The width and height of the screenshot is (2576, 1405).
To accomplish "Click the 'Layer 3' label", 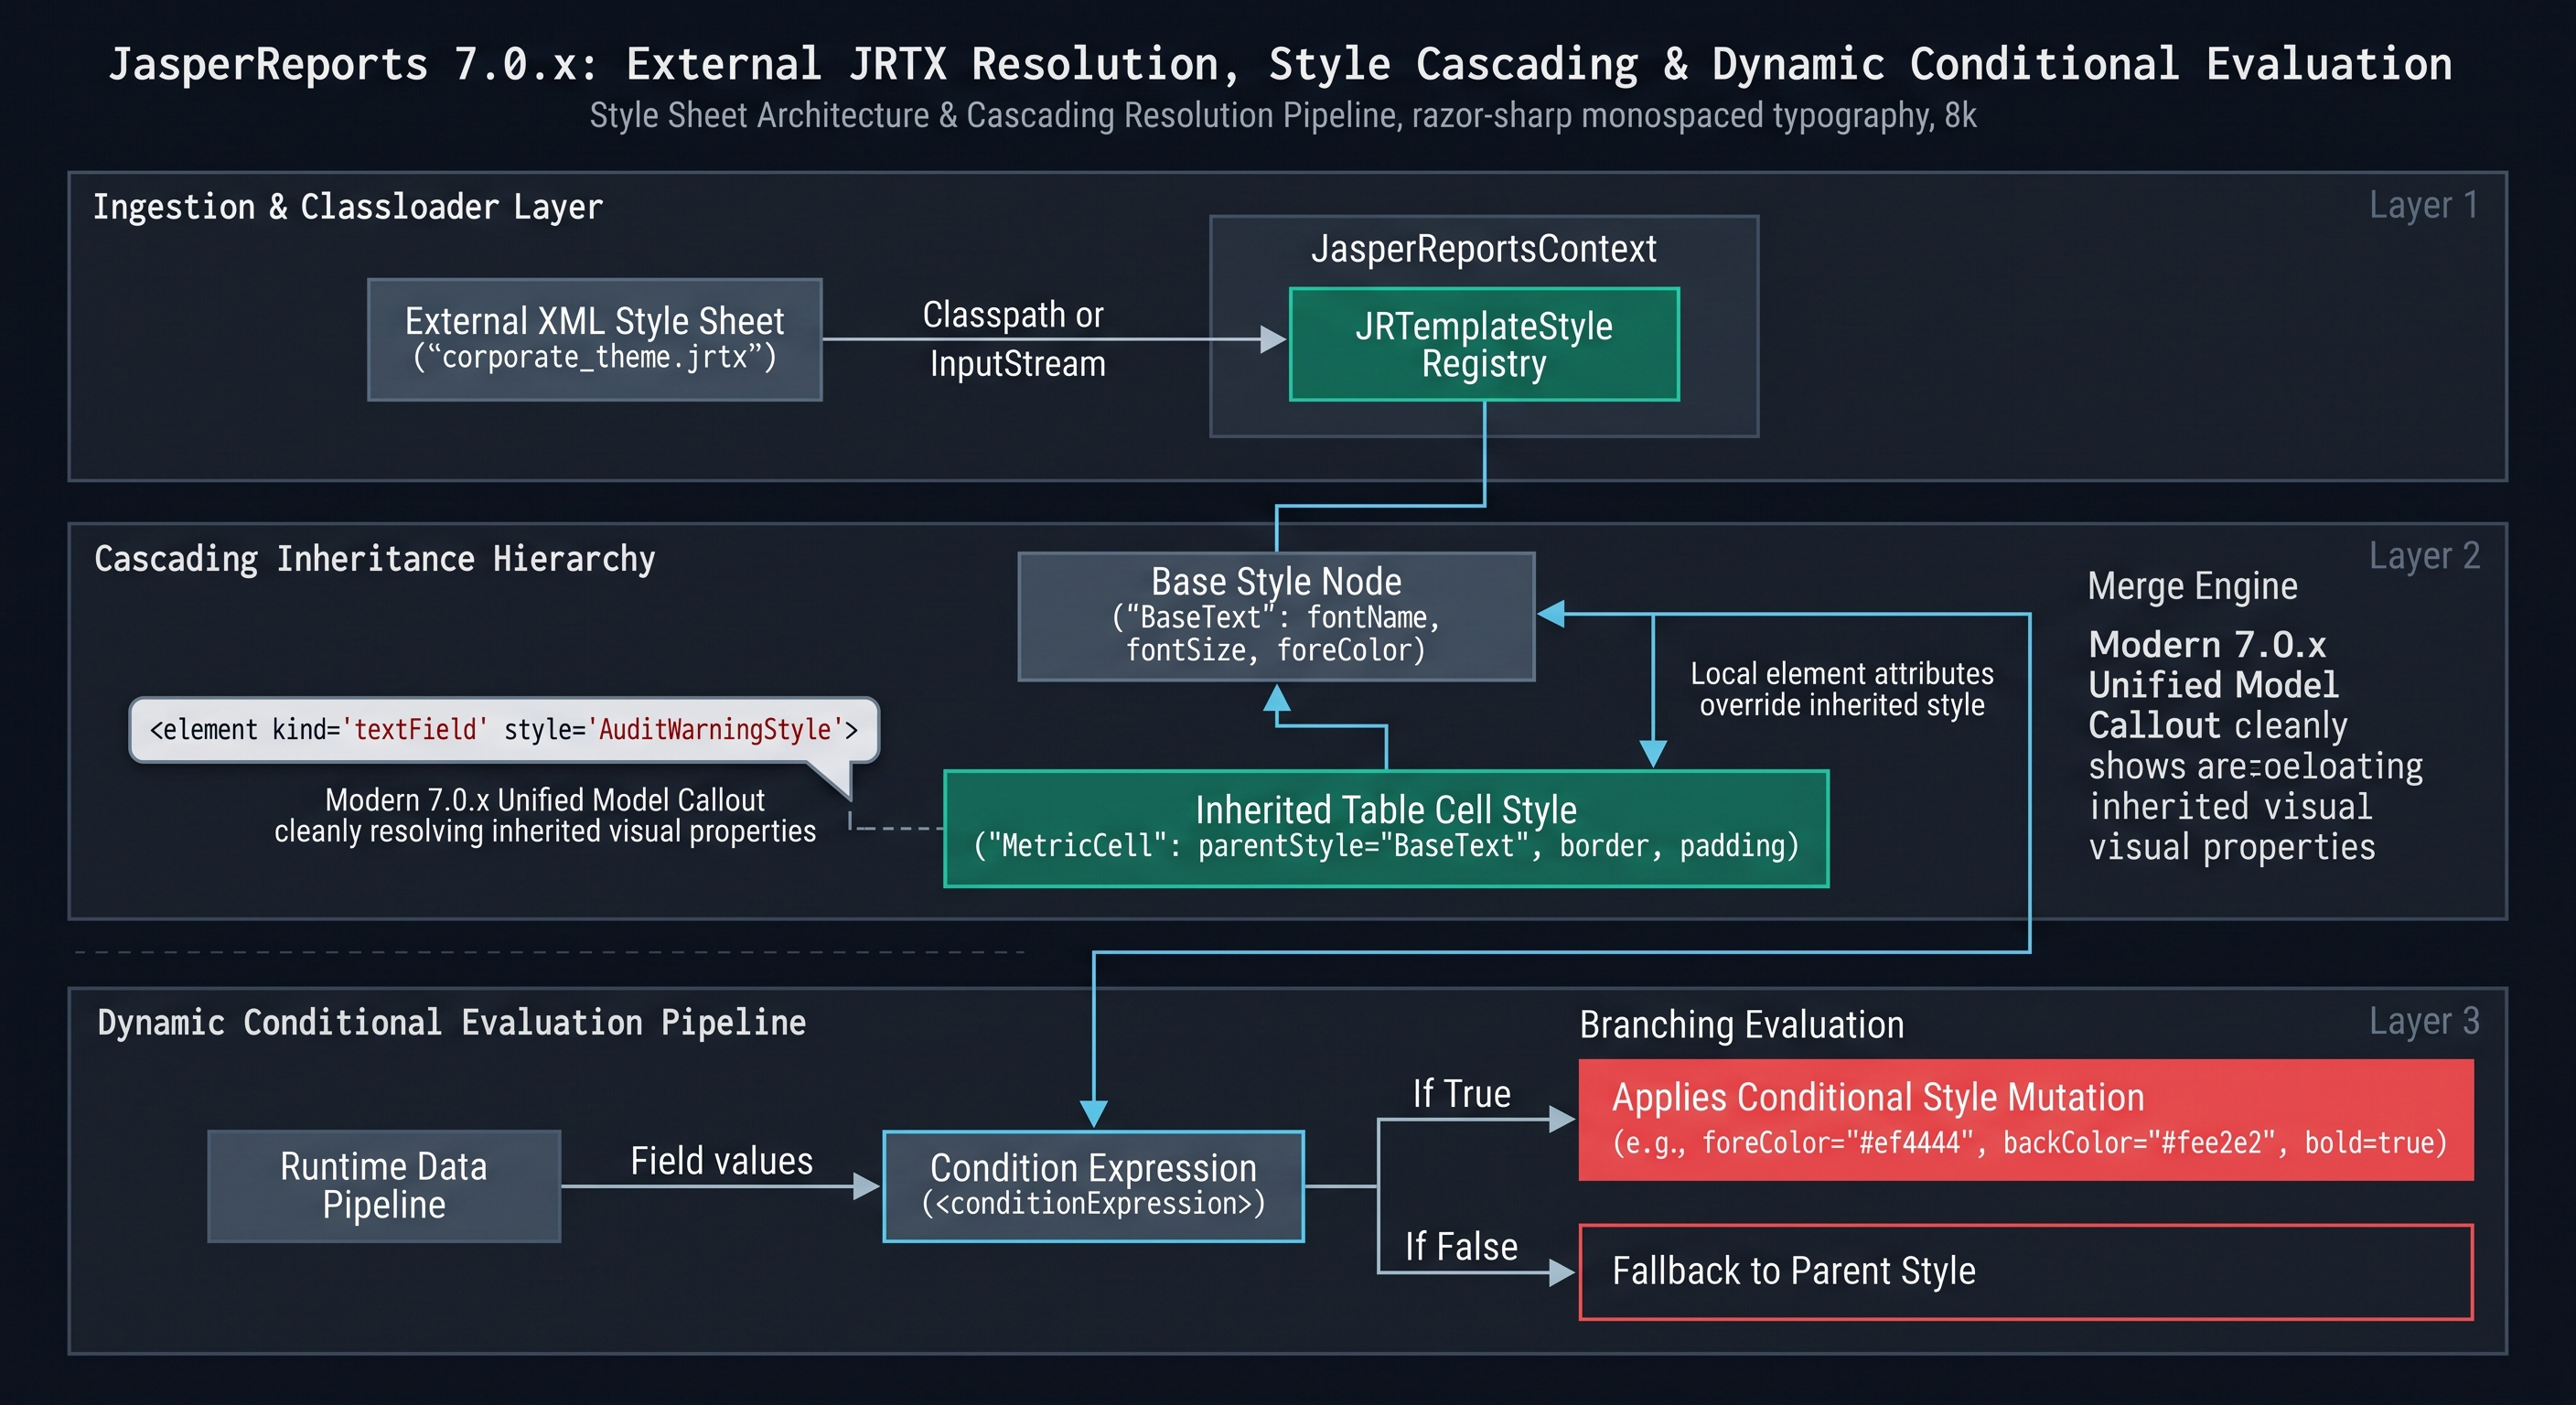I will point(2424,1021).
